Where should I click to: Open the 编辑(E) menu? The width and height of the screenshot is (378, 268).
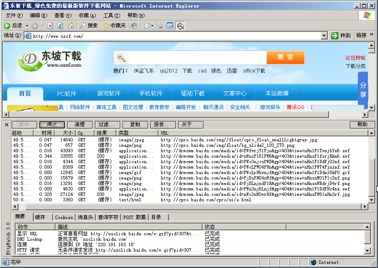point(39,16)
